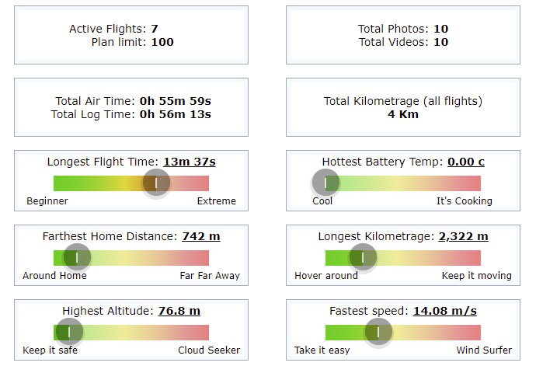This screenshot has height=380, width=536.
Task: Open the Longest Kilometrage 2,322 m link
Action: (463, 236)
